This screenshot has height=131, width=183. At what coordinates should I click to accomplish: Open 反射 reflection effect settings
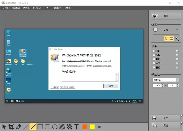tap(177, 55)
